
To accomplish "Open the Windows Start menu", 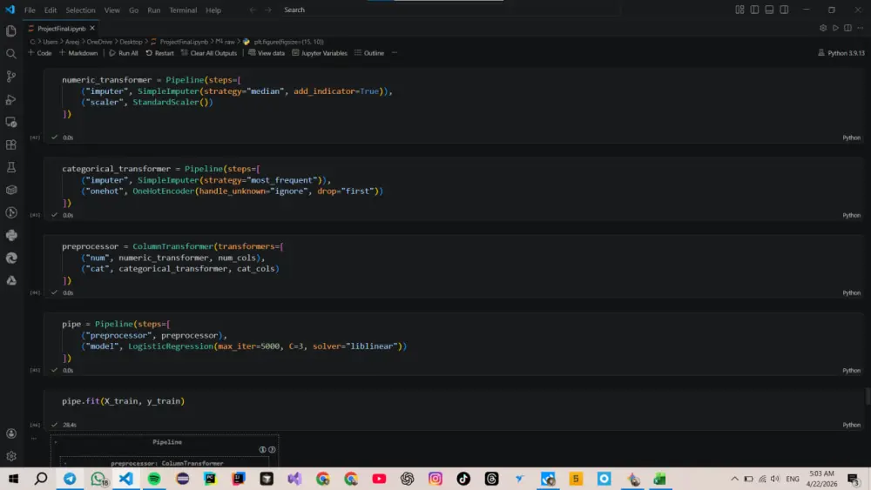I will point(13,479).
